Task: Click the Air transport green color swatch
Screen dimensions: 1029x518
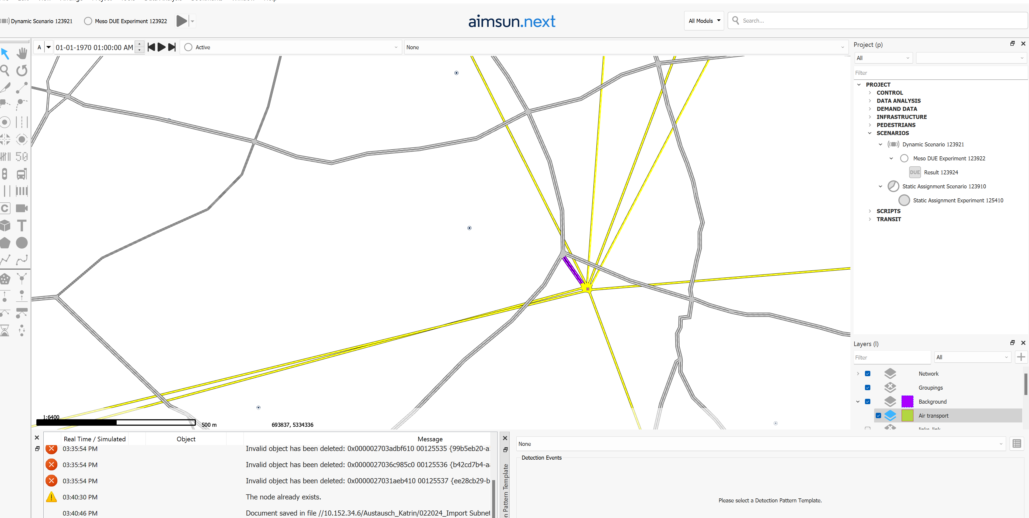Action: coord(908,415)
